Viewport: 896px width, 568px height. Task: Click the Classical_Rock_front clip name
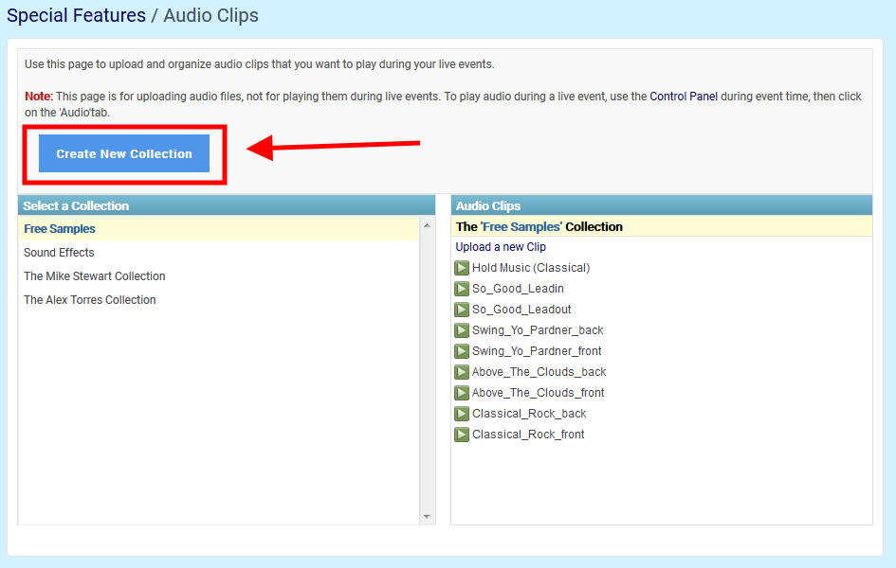(528, 435)
